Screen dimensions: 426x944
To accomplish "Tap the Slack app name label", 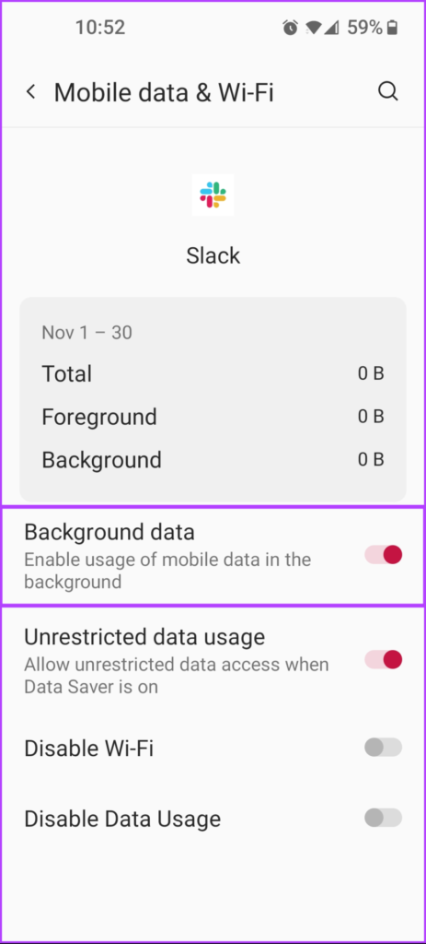I will (213, 256).
